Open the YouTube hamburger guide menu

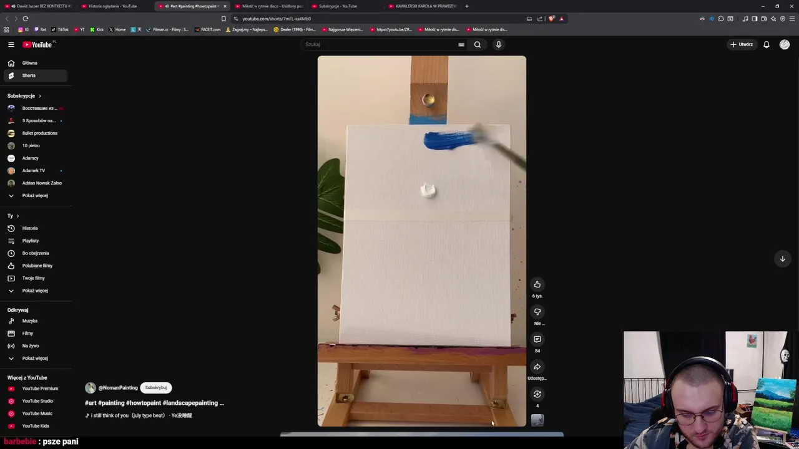(x=11, y=44)
